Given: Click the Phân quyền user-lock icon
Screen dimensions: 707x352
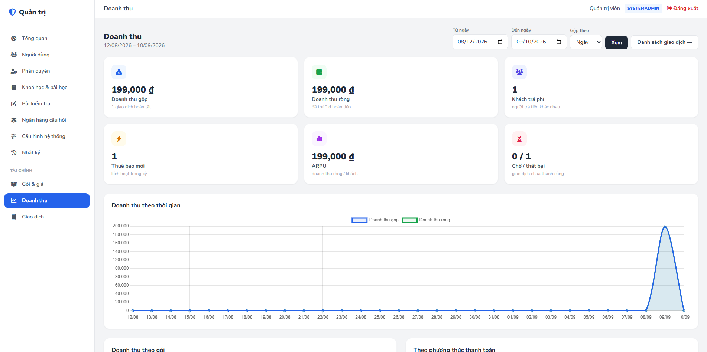Looking at the screenshot, I should [x=14, y=71].
